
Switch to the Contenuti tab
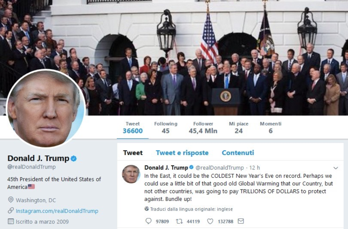coord(238,153)
